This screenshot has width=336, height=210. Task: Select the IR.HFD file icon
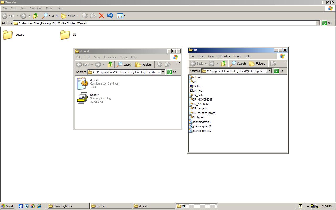[x=191, y=86]
